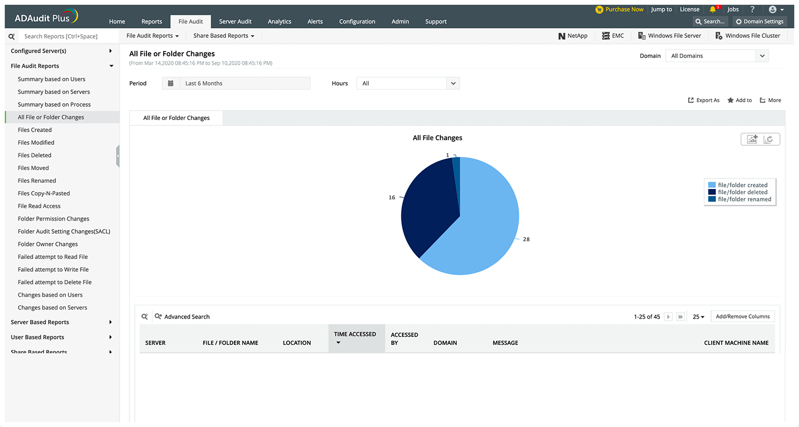Click the Add/Remove Columns button
The width and height of the screenshot is (799, 427).
743,316
